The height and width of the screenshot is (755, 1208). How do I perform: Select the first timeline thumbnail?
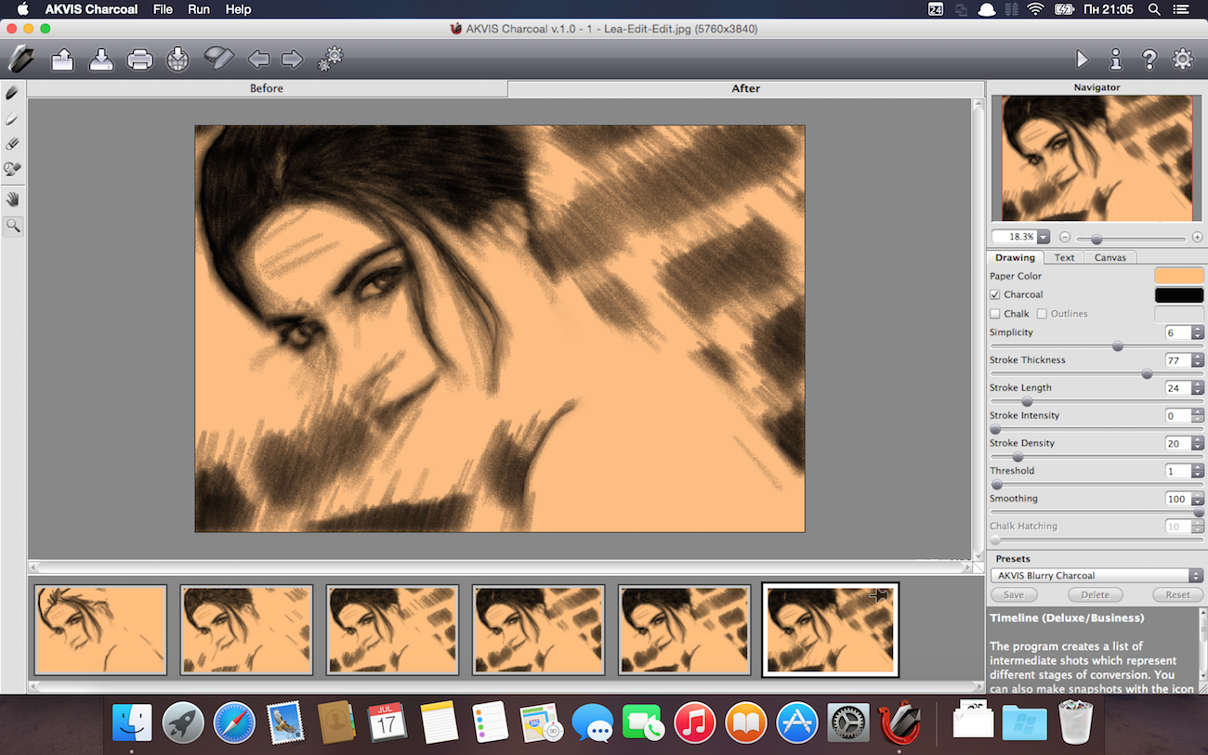[100, 630]
